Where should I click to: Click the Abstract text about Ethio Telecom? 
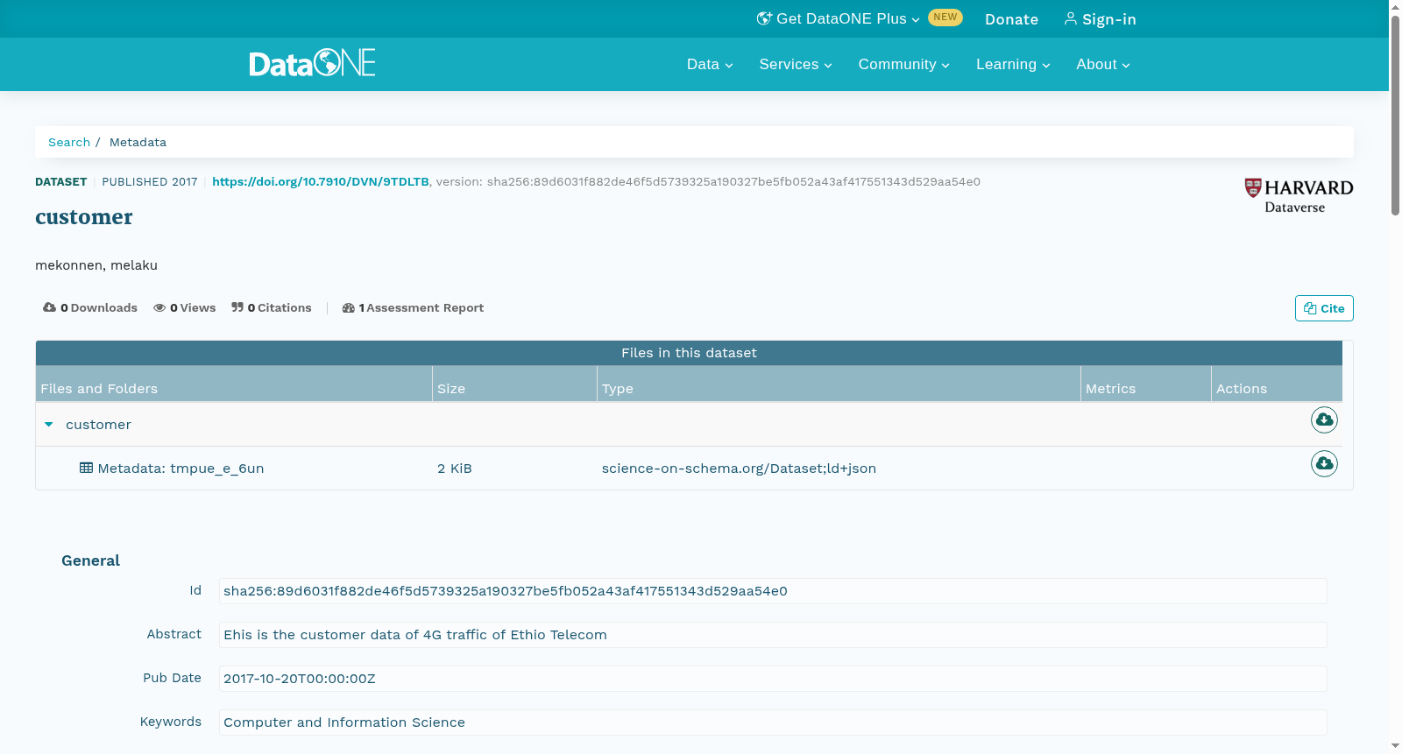click(x=773, y=635)
